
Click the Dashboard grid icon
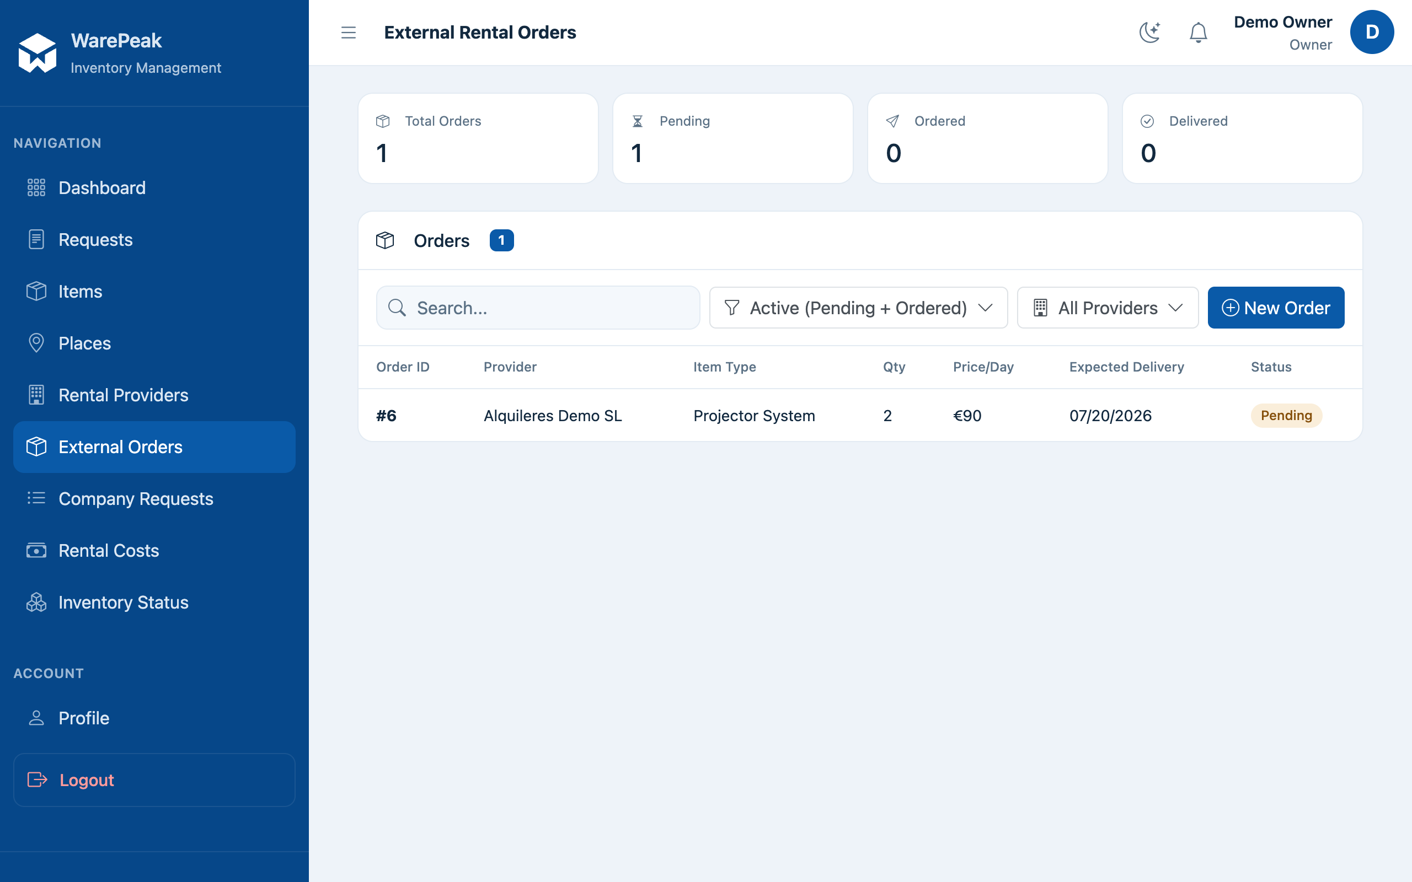pos(36,188)
